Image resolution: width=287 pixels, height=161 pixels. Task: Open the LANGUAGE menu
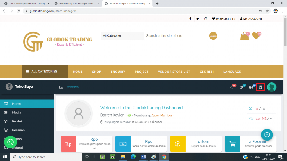tap(232, 72)
